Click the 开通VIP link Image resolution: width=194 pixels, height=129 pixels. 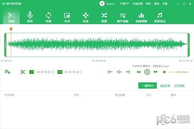(x=124, y=4)
